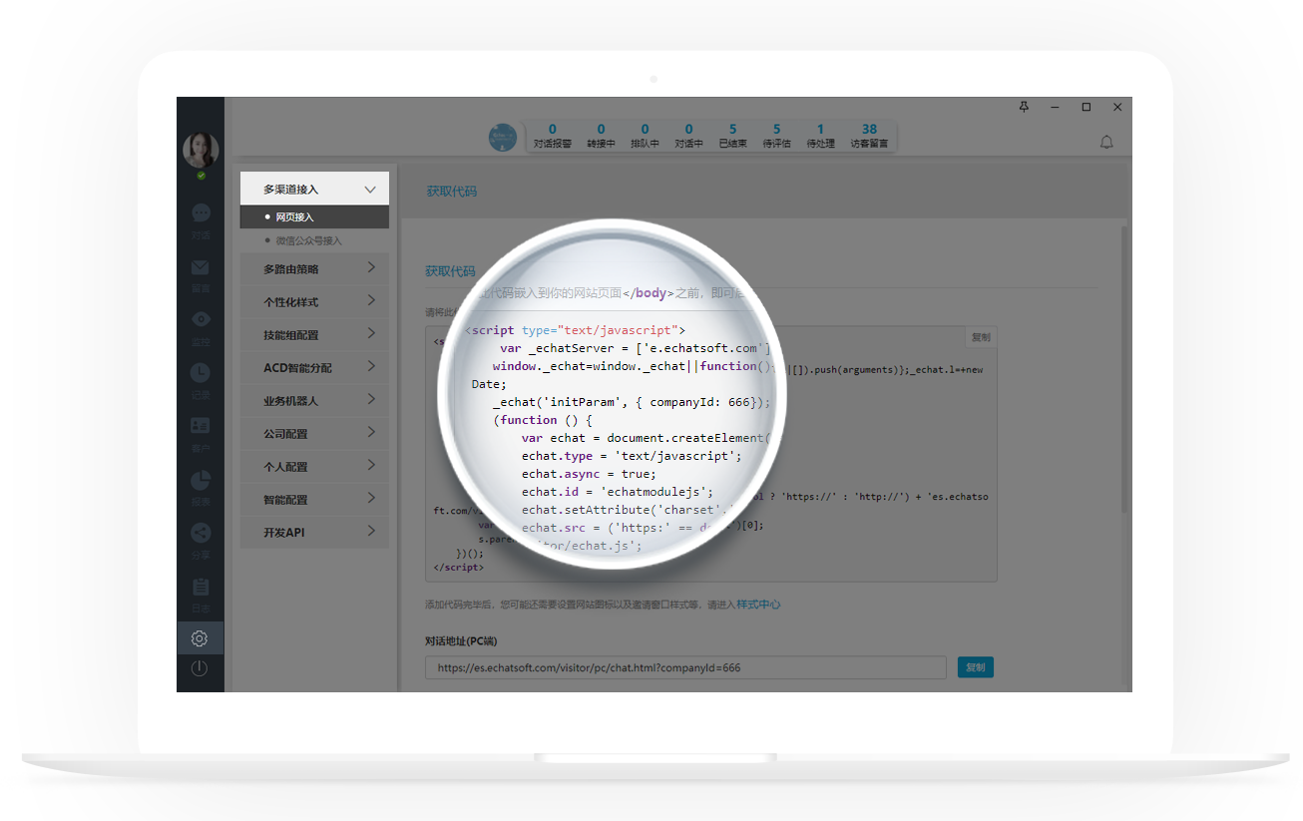Open the notification bell icon
This screenshot has height=821, width=1303.
(x=1106, y=143)
